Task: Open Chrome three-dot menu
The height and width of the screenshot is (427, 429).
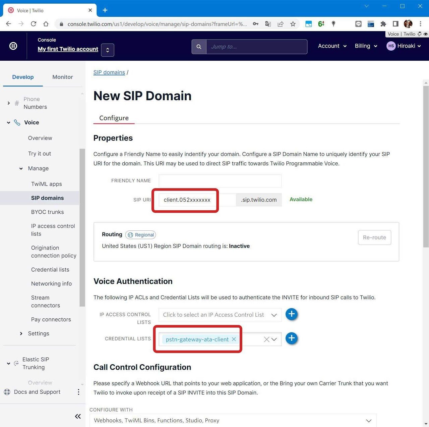Action: [420, 24]
